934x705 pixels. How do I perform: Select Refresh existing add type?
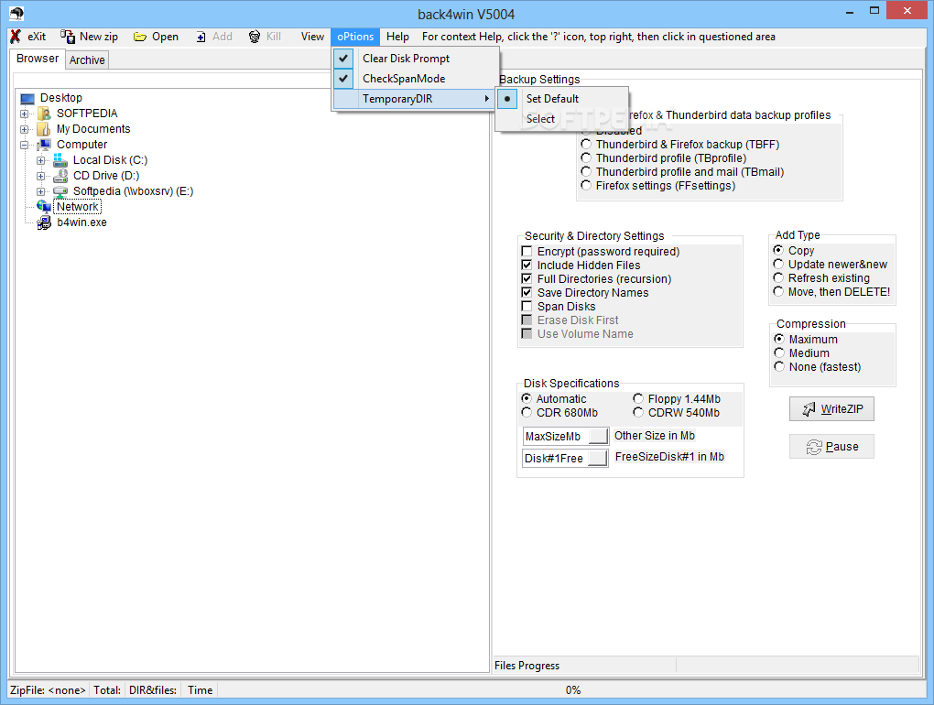pos(778,277)
